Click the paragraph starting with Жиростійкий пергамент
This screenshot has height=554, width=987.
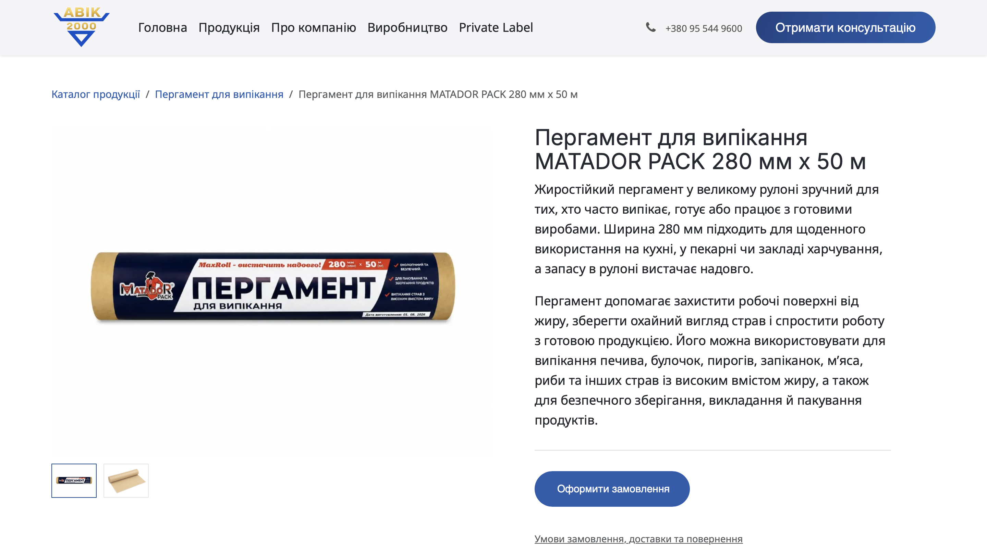tap(709, 229)
